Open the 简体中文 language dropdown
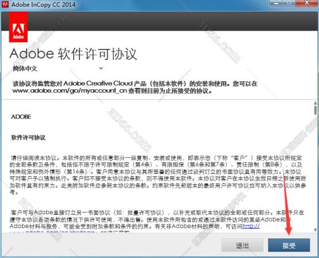Viewport: 319px width, 258px height. pyautogui.click(x=58, y=69)
